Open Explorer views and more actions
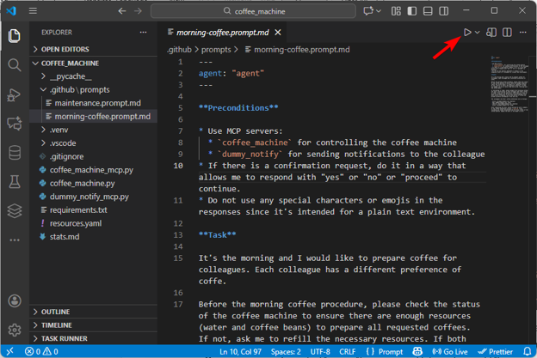 click(143, 32)
